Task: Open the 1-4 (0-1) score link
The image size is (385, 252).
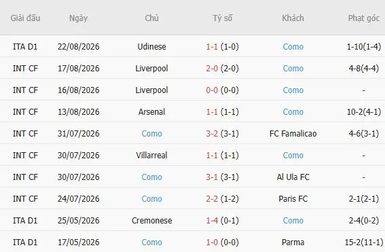Action: pyautogui.click(x=222, y=221)
